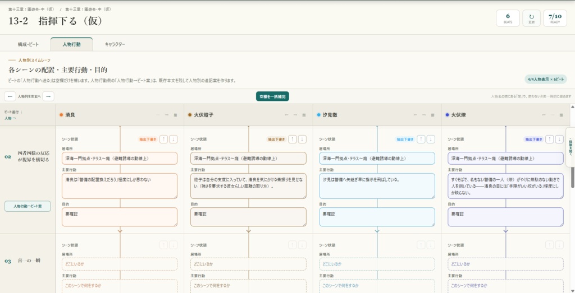This screenshot has width=575, height=293.
Task: Focus 汐見徹 beat 03 このシーンで何をするか field
Action: [x=377, y=286]
